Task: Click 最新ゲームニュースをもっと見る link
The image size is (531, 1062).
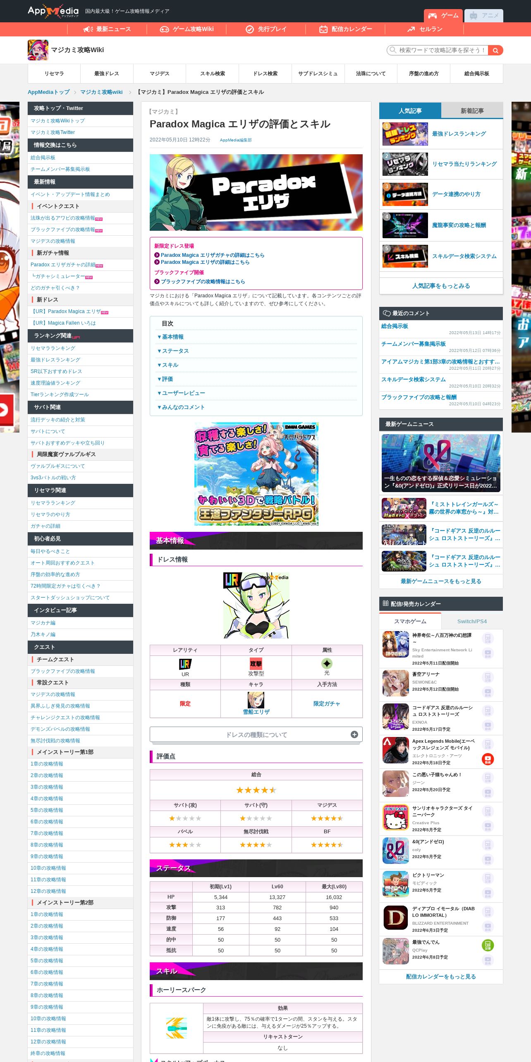Action: coord(441,581)
